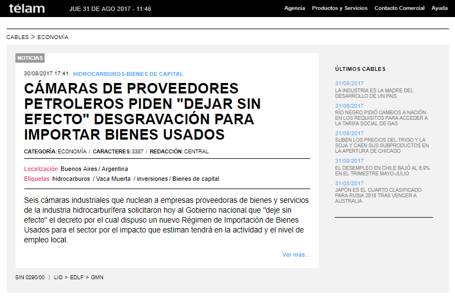The image size is (455, 299).
Task: Select the hidrocarburos etiqueta
Action: coord(71,179)
